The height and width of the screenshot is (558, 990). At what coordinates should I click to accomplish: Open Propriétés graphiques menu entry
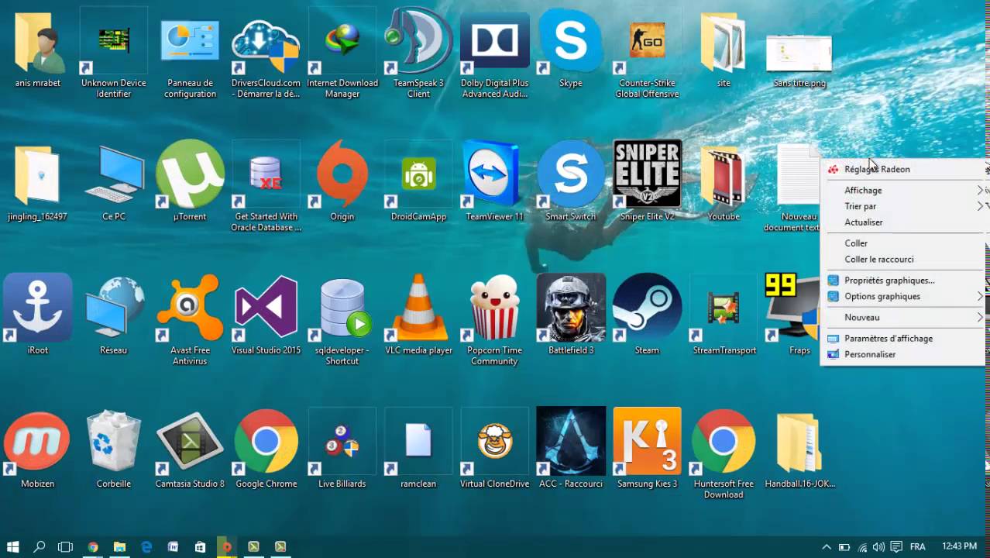(x=903, y=281)
